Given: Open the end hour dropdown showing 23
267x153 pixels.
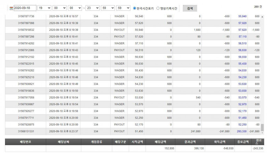Looking at the screenshot, I should click(92, 8).
